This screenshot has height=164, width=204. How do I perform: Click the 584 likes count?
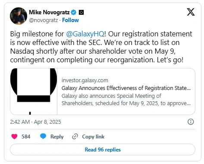[x=26, y=136]
